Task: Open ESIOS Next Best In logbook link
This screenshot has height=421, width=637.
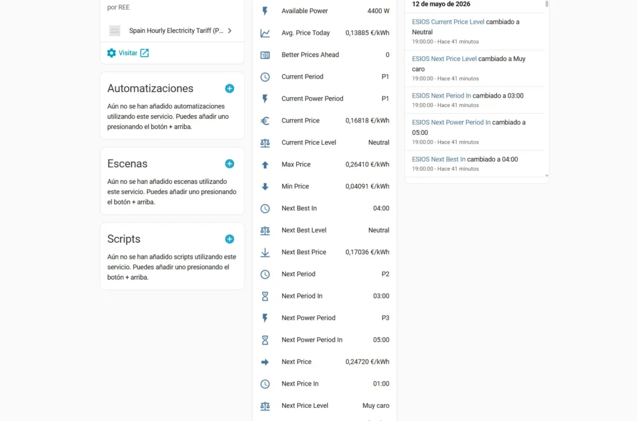Action: (x=439, y=159)
